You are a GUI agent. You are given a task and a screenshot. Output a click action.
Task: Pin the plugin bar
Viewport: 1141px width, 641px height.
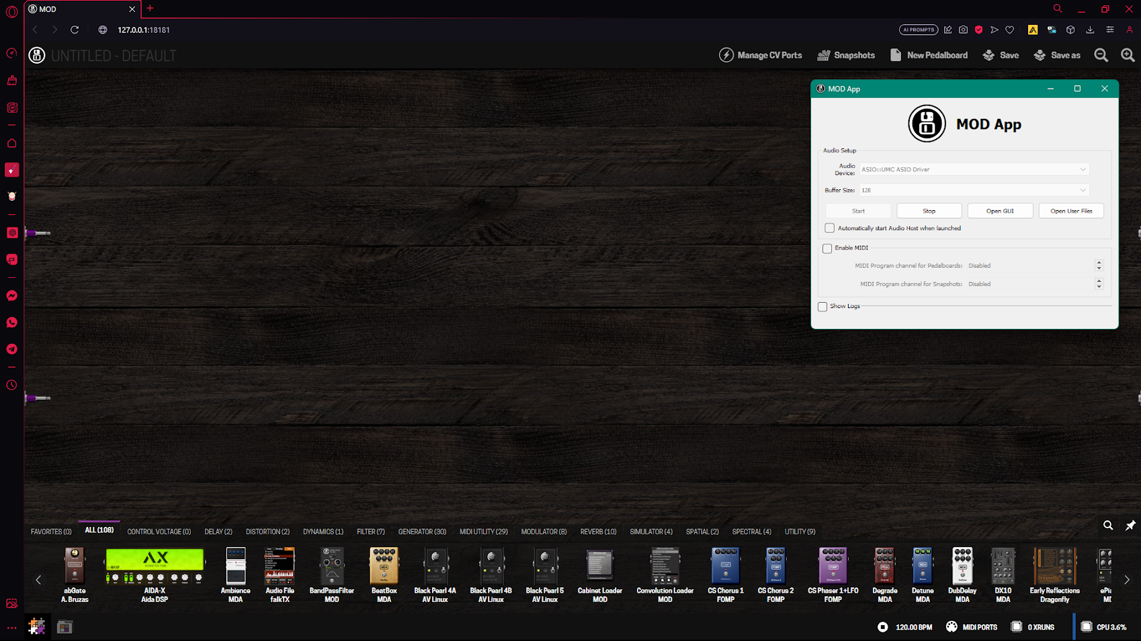point(1130,525)
